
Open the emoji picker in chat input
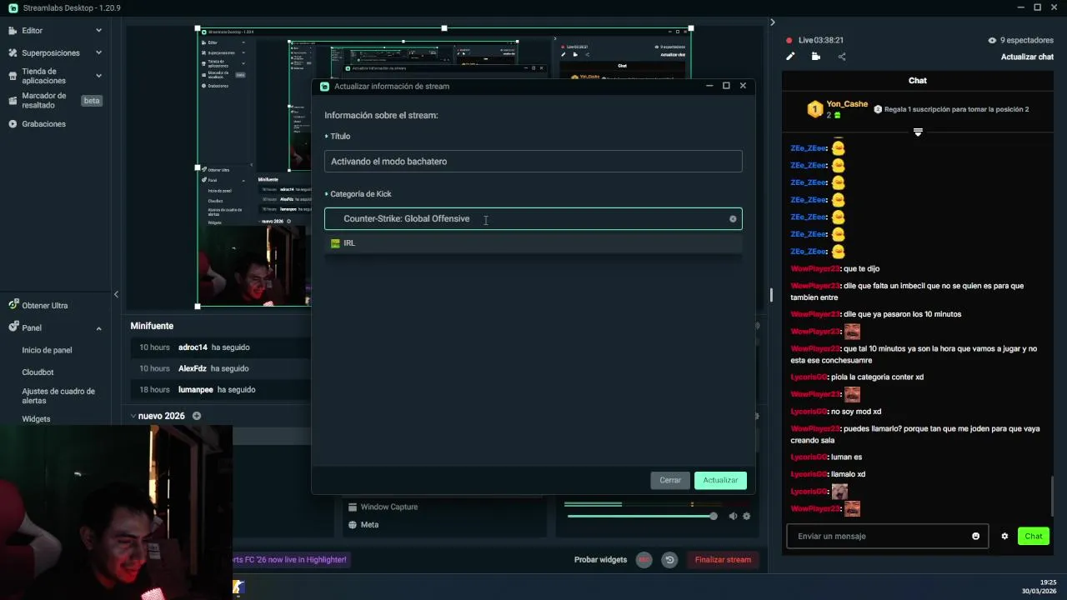(975, 536)
